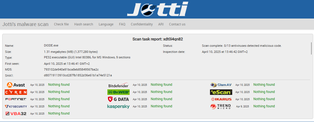Viewport: 314px width, 122px height.
Task: Click the Avast antivirus logo
Action: click(16, 85)
